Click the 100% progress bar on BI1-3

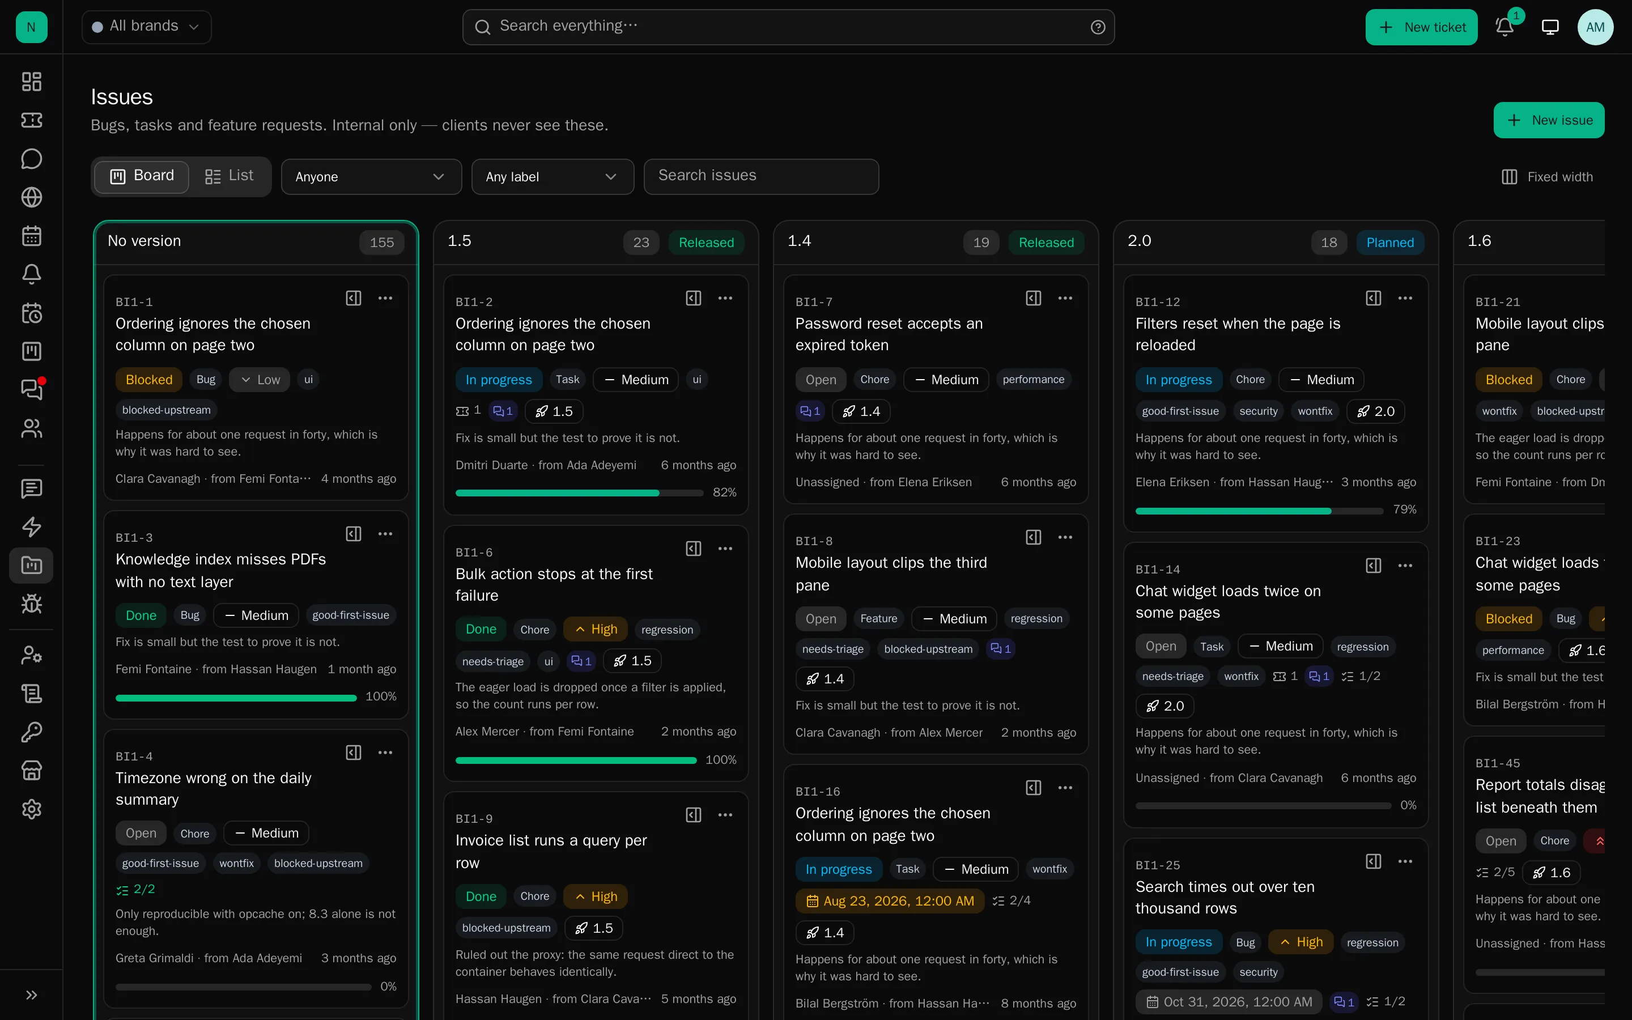(236, 698)
